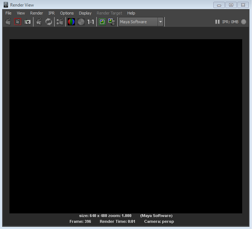Open the Render Target menu

point(109,13)
